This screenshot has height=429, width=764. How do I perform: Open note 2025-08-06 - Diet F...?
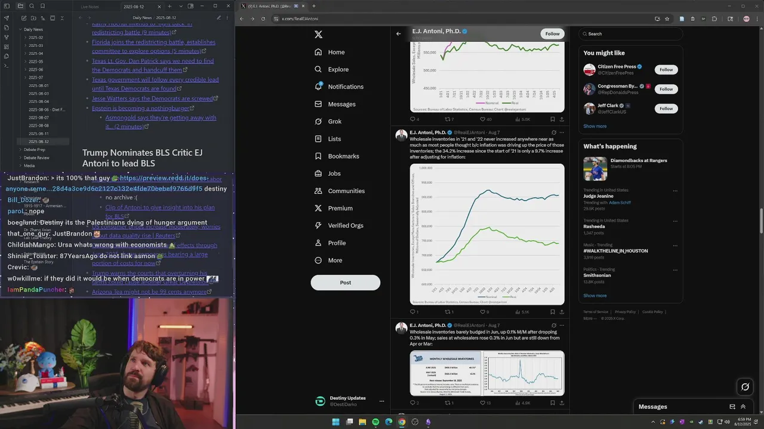click(47, 110)
